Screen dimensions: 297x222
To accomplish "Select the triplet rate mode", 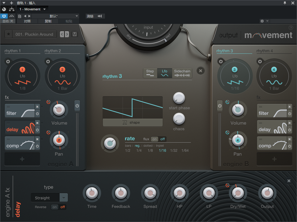I will coord(160,146).
